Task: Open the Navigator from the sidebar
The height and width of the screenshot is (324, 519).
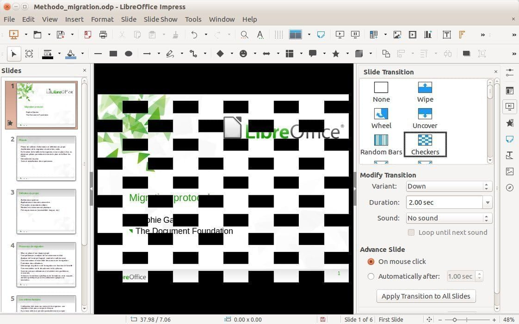Action: (509, 188)
